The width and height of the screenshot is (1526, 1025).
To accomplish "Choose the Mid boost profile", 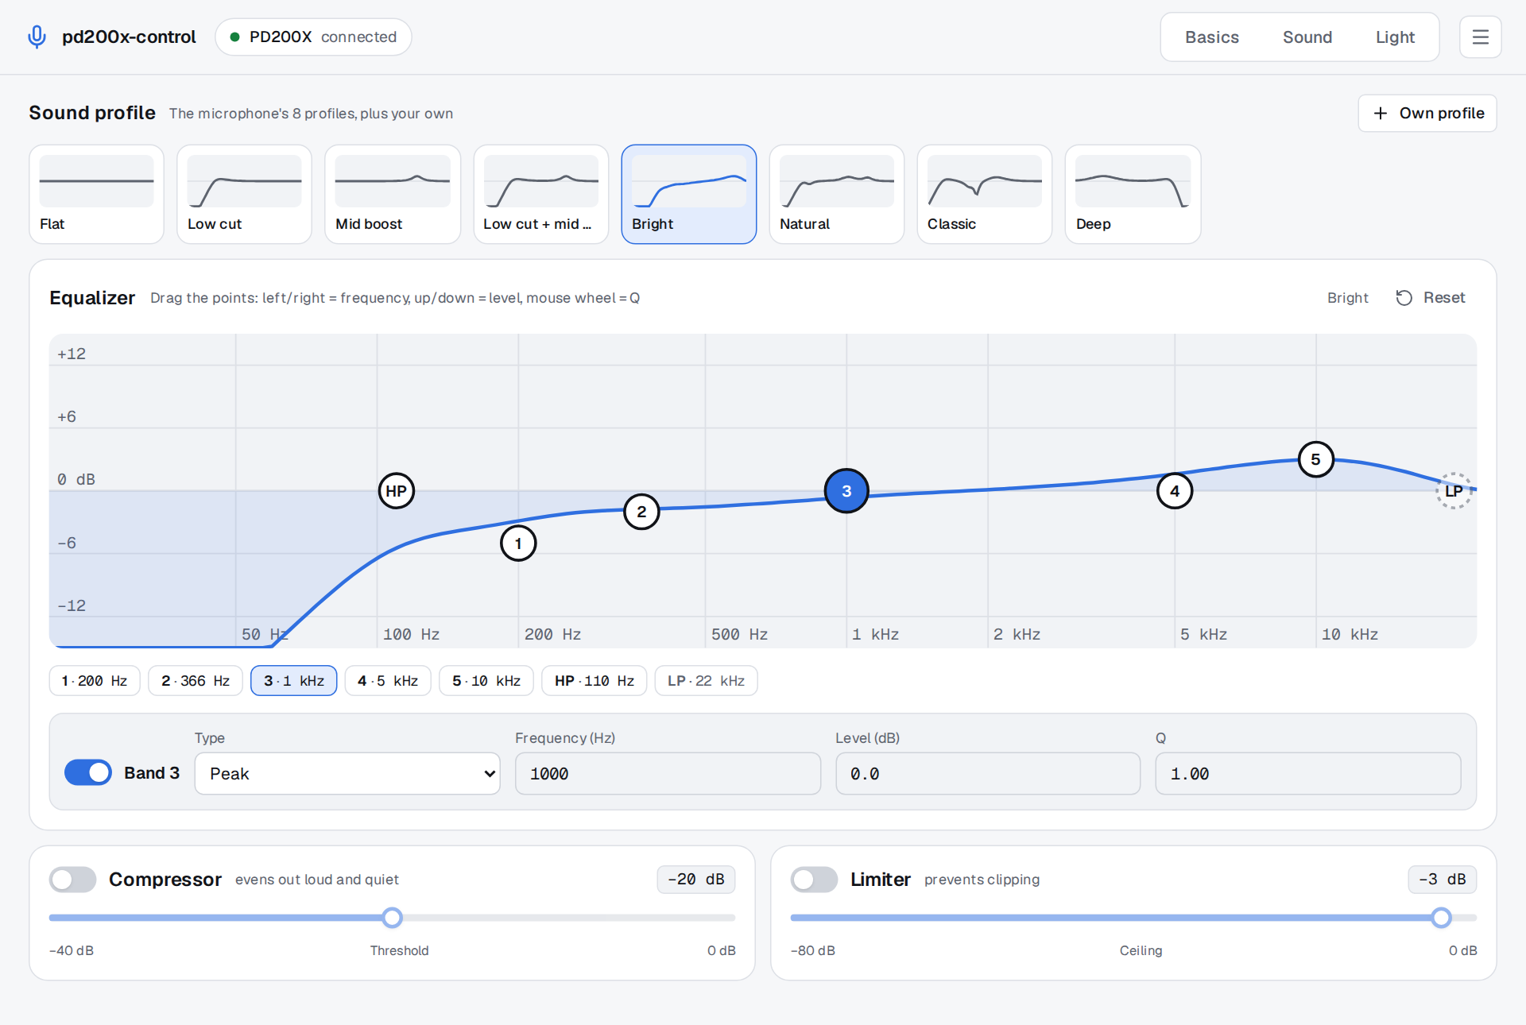I will 393,194.
